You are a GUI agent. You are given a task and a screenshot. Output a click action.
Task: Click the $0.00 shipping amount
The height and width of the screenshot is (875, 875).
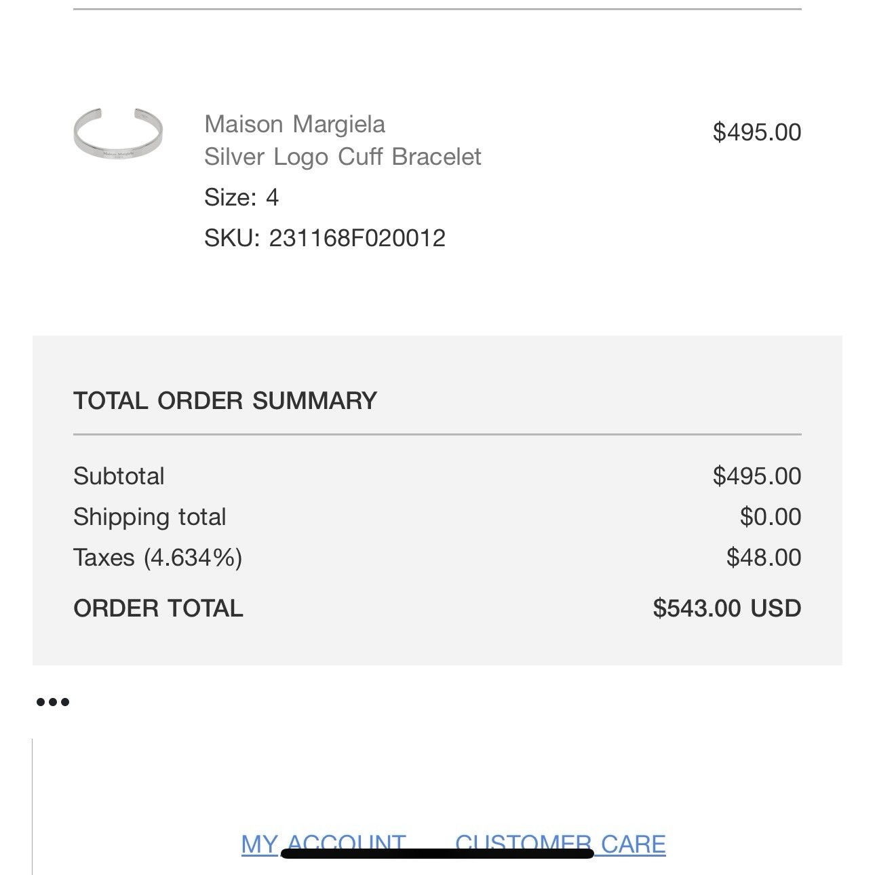tap(771, 517)
